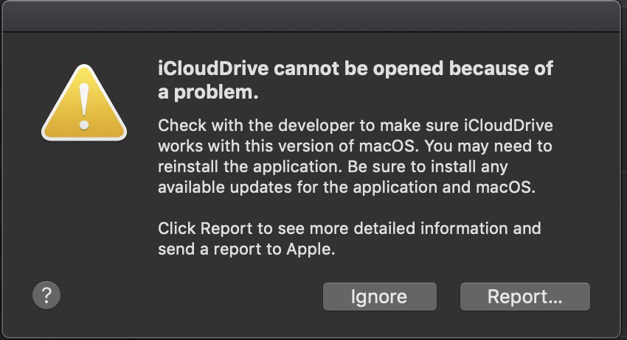
Task: Click the dialog's empty title bar
Action: [x=311, y=16]
